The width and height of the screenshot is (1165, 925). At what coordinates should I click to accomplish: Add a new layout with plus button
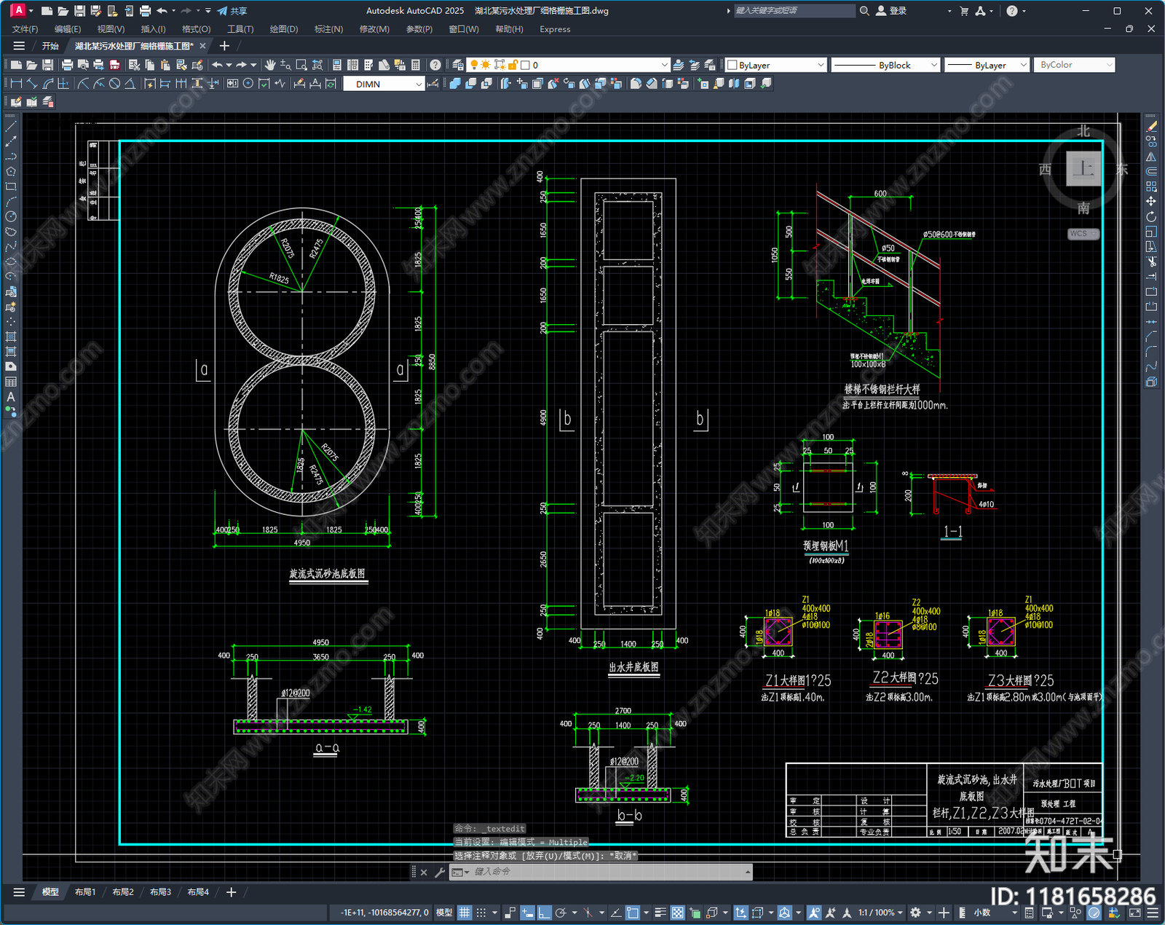pyautogui.click(x=232, y=892)
